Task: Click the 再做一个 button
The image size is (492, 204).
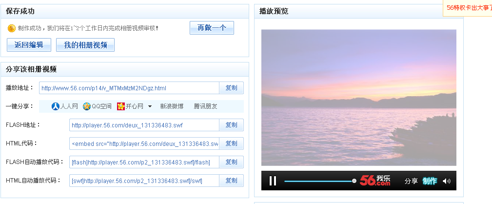Action: pos(212,28)
